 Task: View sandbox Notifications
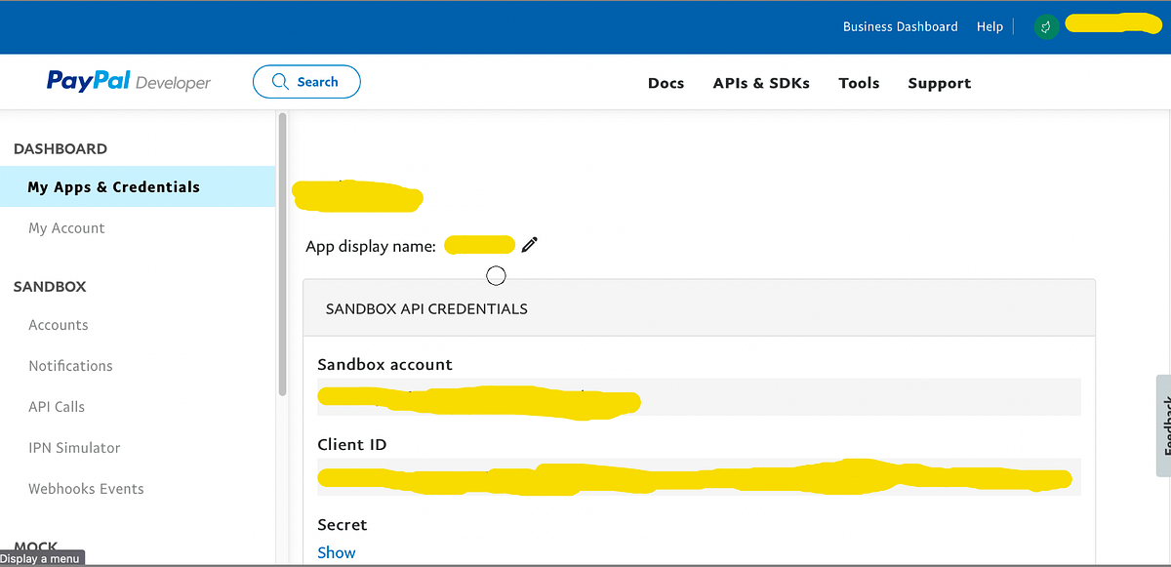click(70, 365)
